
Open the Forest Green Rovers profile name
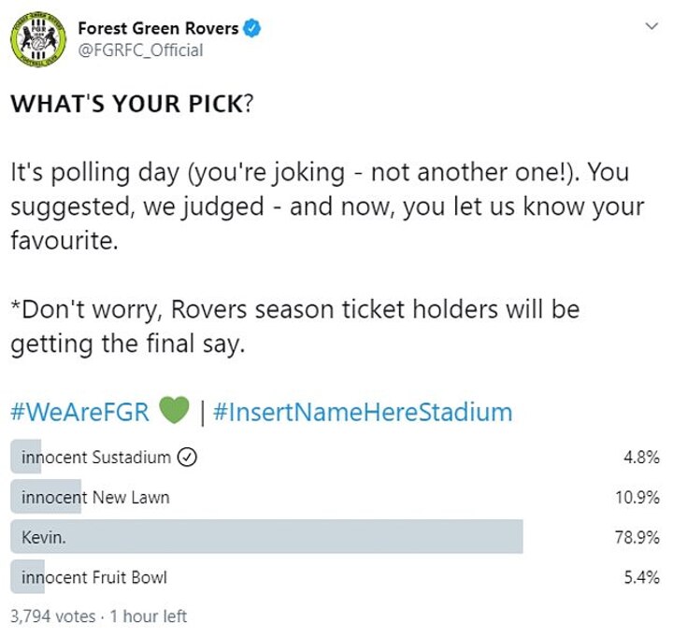click(158, 29)
